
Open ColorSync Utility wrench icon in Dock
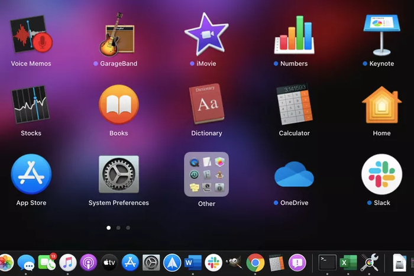369,263
